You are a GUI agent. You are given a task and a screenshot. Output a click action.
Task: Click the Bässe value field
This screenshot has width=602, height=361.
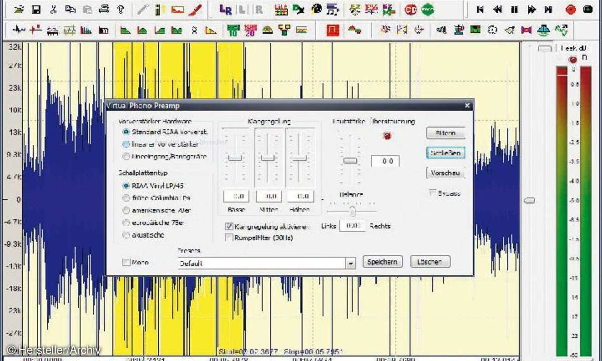pos(236,196)
